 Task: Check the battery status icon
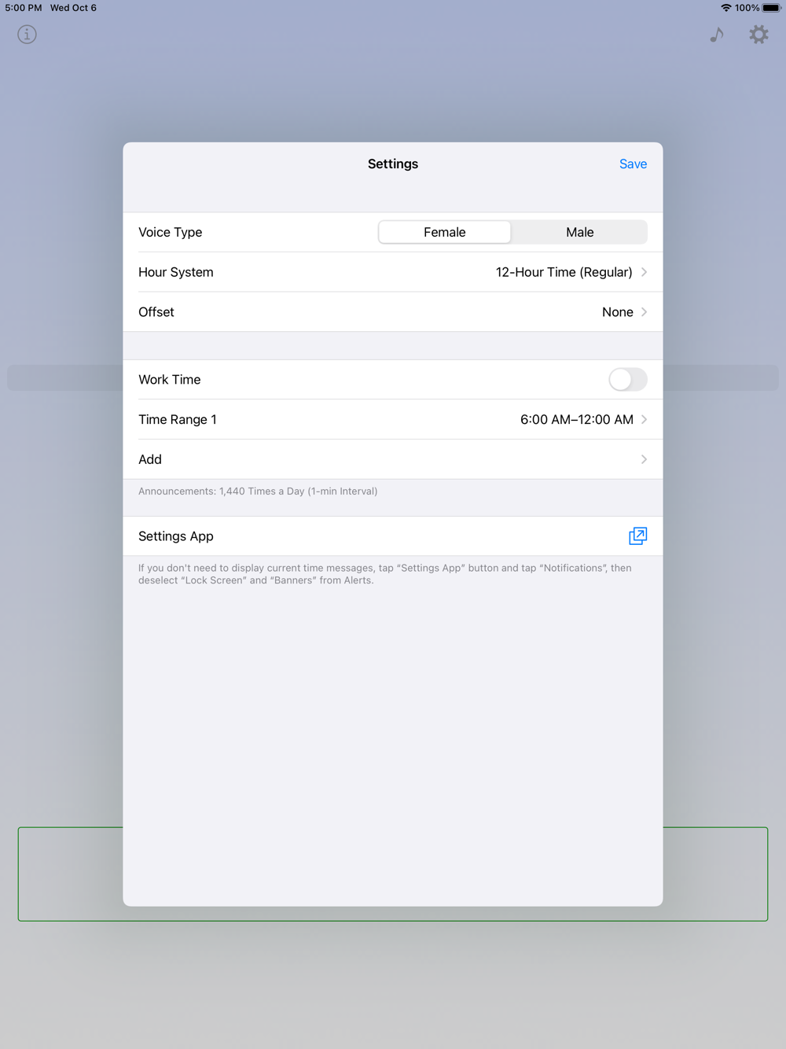tap(771, 8)
